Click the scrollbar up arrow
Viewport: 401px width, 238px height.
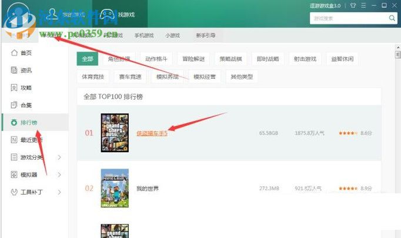tap(397, 47)
